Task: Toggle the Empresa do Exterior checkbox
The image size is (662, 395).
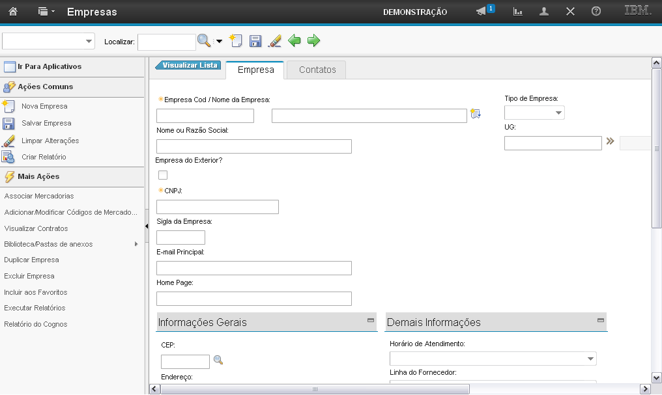Action: 163,175
